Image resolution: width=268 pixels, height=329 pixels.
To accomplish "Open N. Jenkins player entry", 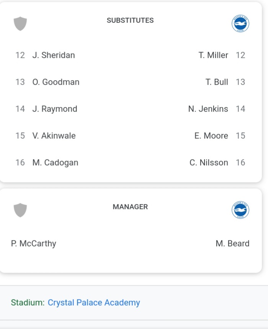I will pyautogui.click(x=208, y=109).
